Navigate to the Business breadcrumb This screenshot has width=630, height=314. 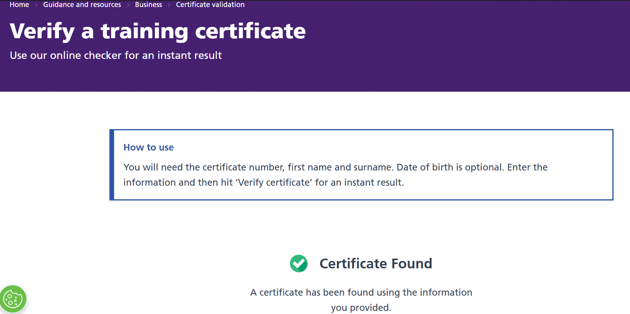click(x=149, y=5)
